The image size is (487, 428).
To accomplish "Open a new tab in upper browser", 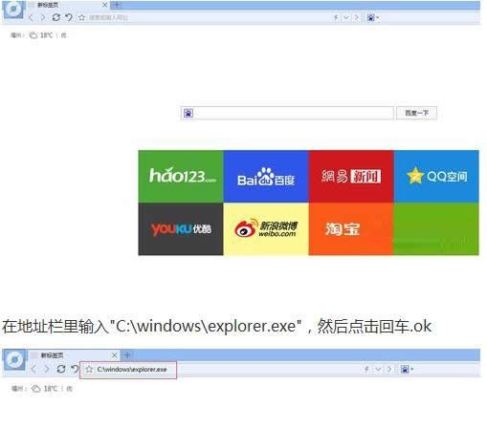I will [117, 5].
